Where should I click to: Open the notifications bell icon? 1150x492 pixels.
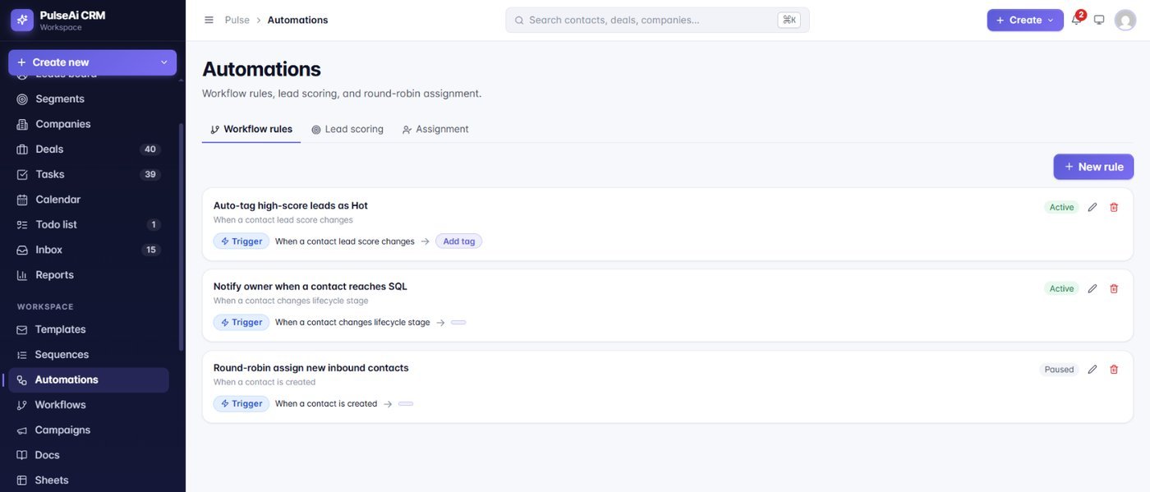tap(1076, 20)
